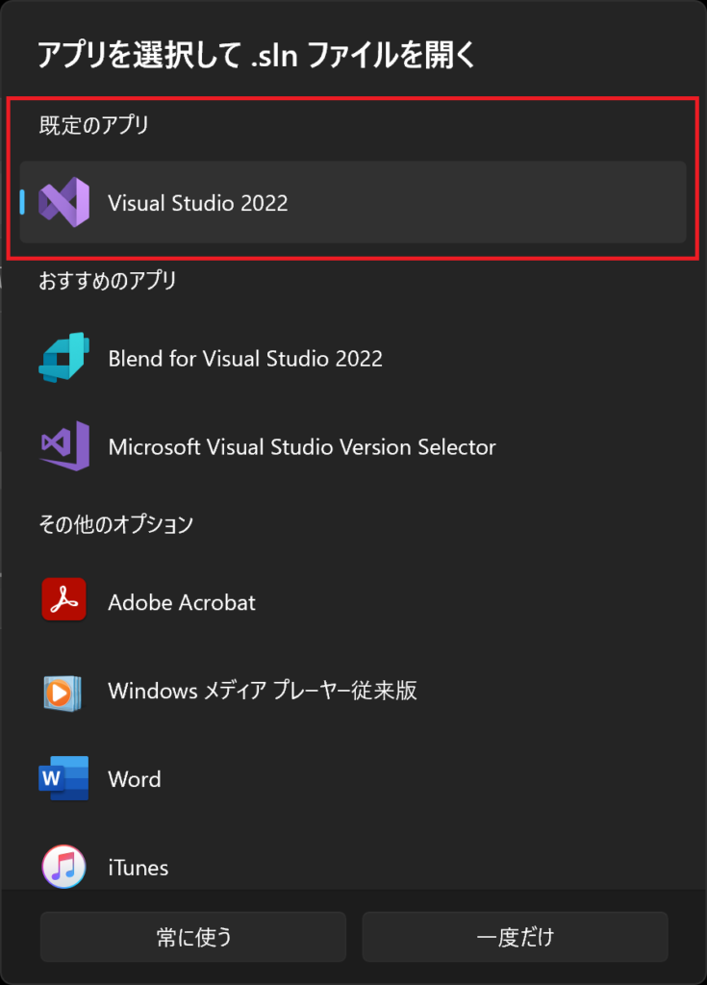Select the Word list entry
This screenshot has width=707, height=985.
[x=353, y=779]
